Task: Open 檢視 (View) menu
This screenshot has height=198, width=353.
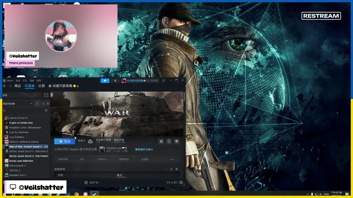Action: tap(18, 81)
